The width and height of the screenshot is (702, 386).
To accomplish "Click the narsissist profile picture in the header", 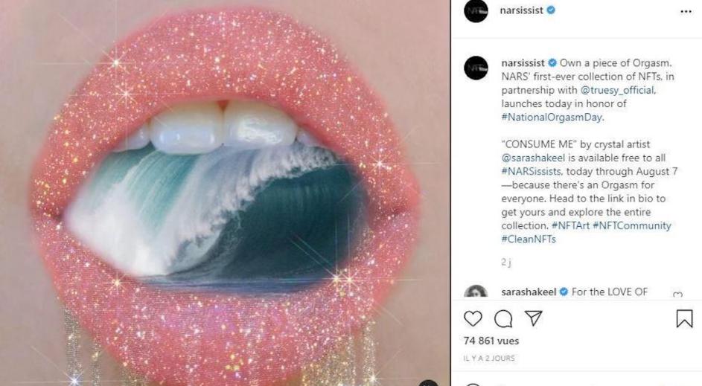I will 476,10.
